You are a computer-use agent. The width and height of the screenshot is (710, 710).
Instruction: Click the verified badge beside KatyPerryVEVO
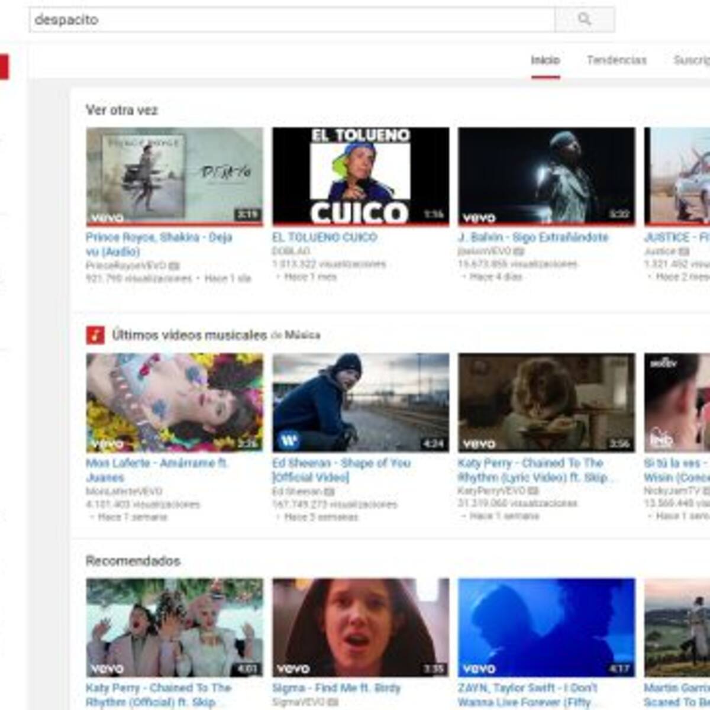[533, 491]
